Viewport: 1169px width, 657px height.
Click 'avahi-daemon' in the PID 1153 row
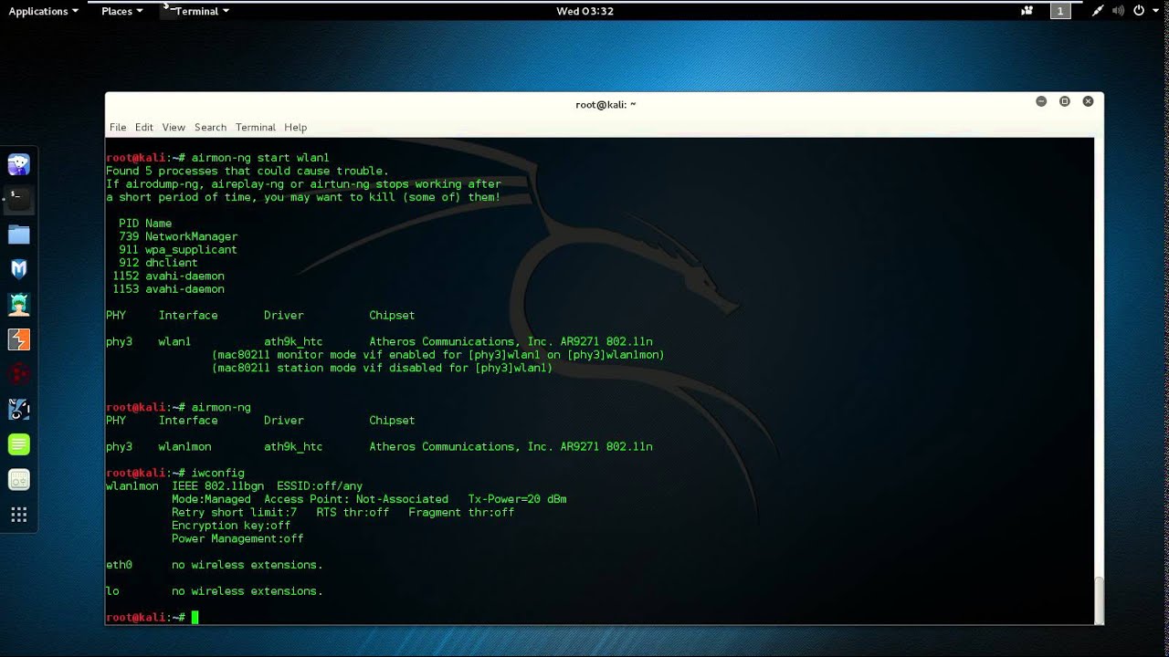click(x=184, y=289)
